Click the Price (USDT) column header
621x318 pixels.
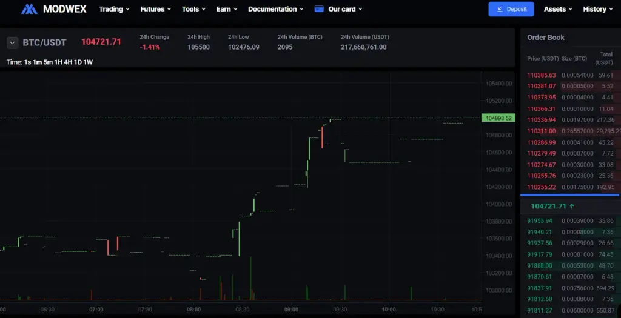tap(543, 59)
